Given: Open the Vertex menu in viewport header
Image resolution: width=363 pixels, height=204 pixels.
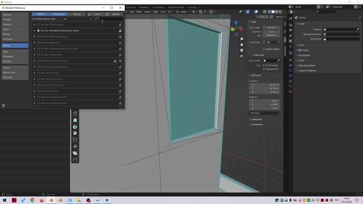Looking at the screenshot, I should 147,11.
